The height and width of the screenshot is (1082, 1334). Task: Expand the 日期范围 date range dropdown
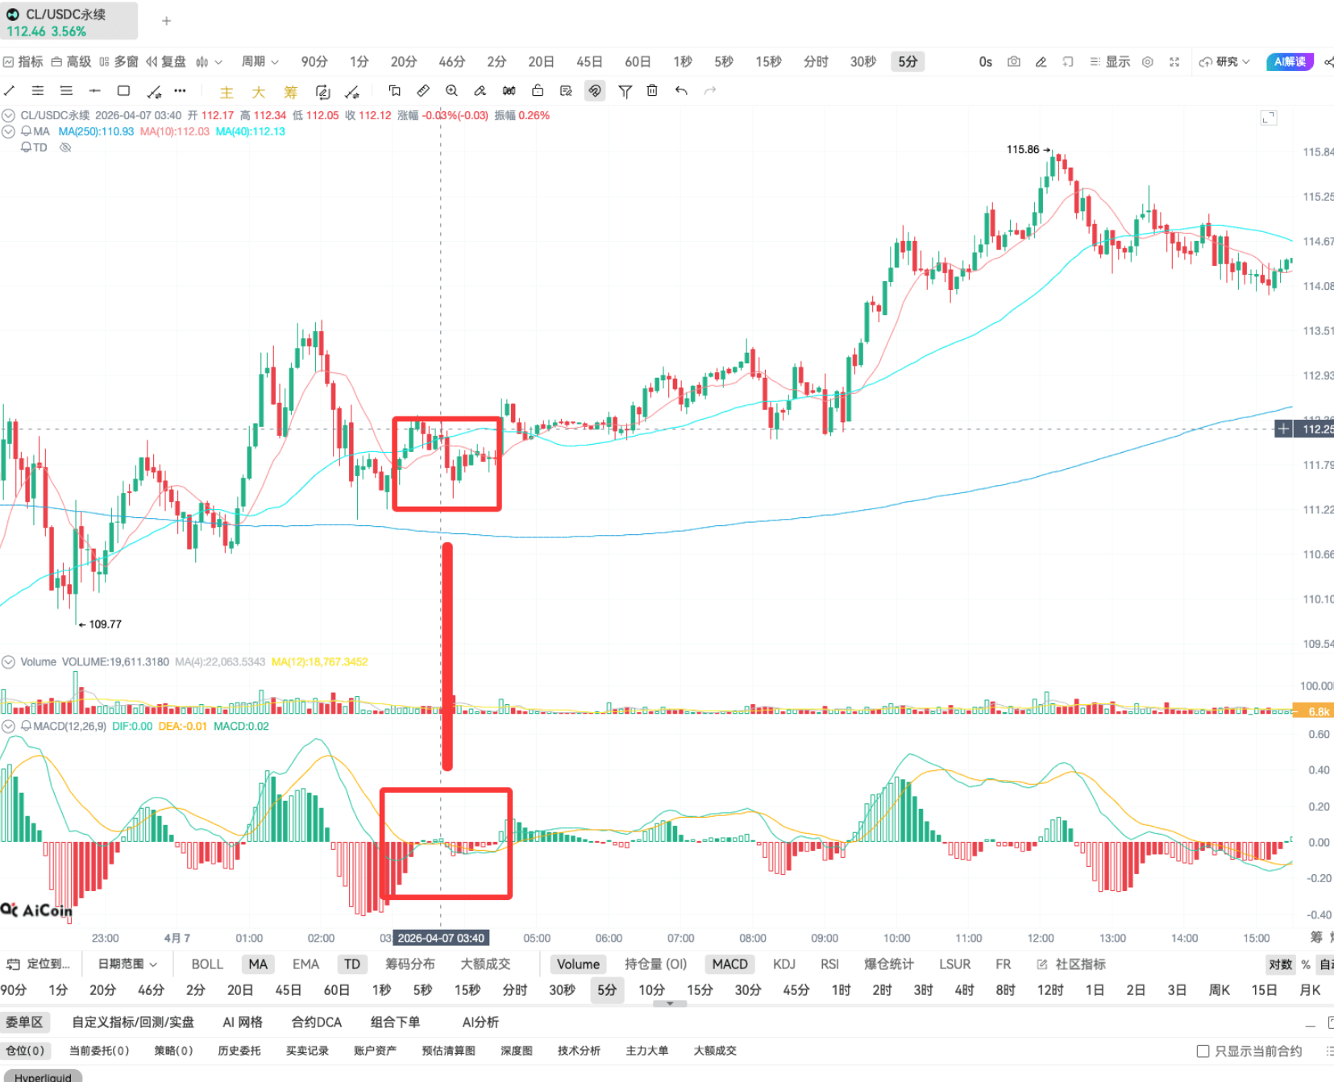[x=127, y=964]
